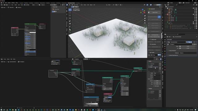Select the Move tool in viewport toolbar
The image size is (198, 111).
pos(70,15)
